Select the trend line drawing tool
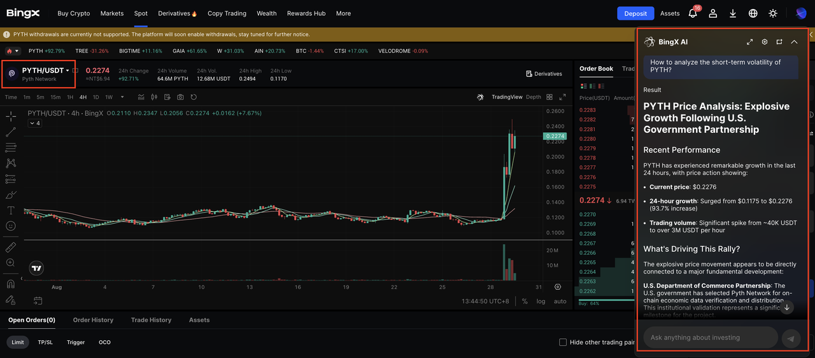This screenshot has height=358, width=815. pyautogui.click(x=11, y=132)
